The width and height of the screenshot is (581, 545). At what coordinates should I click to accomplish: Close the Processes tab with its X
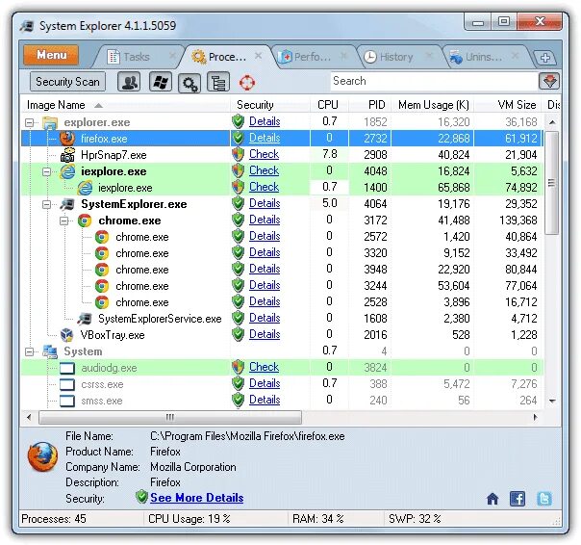(x=259, y=56)
